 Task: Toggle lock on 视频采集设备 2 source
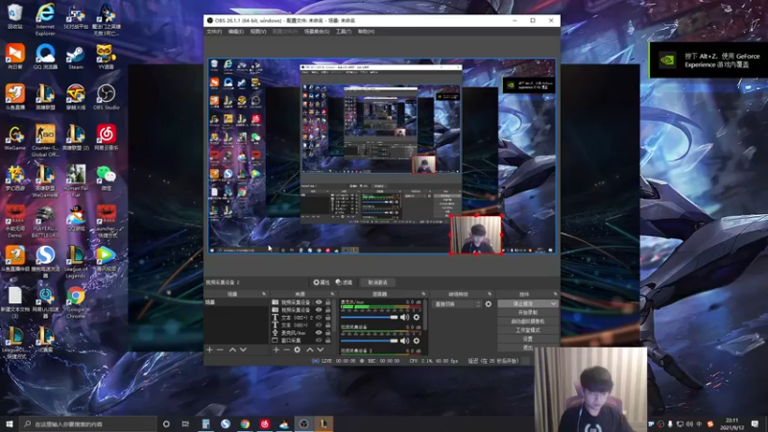(x=328, y=302)
